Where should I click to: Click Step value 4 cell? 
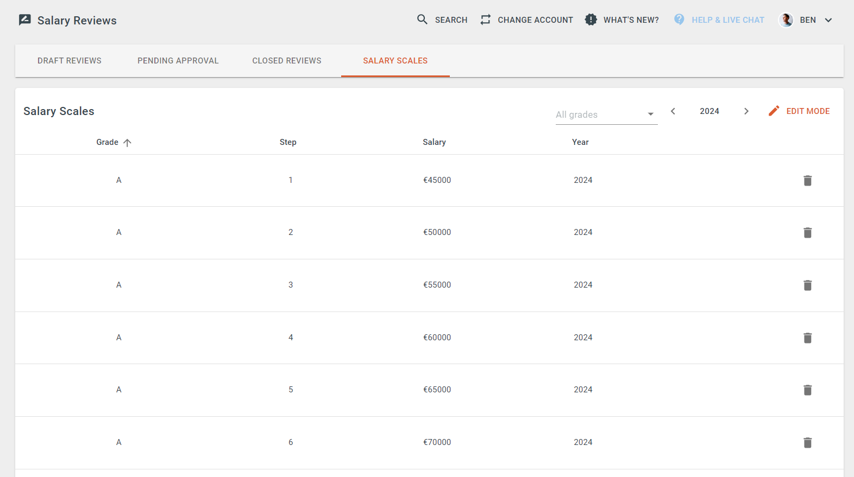(291, 338)
